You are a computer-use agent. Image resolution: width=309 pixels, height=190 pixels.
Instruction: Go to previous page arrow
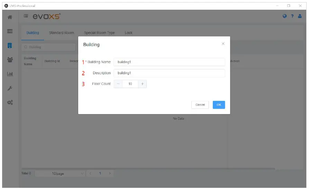tap(90, 173)
